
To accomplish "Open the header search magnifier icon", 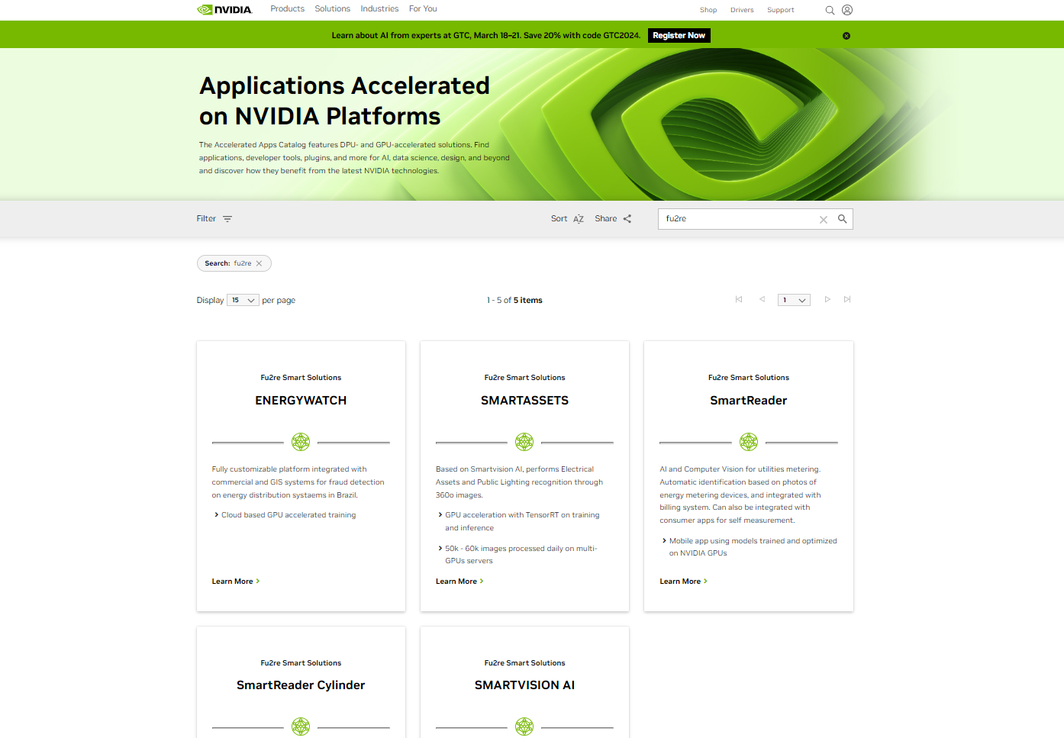I will point(830,11).
